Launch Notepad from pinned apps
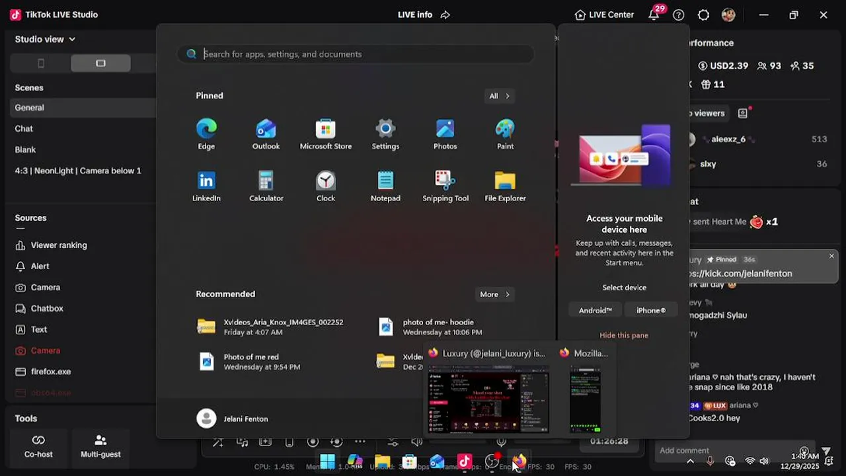Image resolution: width=846 pixels, height=476 pixels. click(x=385, y=186)
